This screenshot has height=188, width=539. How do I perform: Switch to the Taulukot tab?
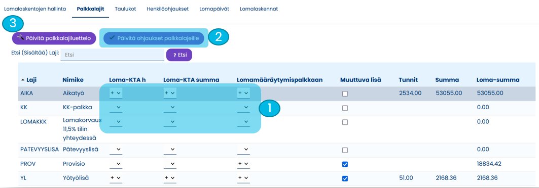tap(125, 9)
